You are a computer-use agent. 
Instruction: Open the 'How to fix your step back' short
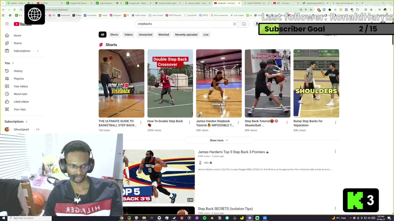tap(121, 83)
